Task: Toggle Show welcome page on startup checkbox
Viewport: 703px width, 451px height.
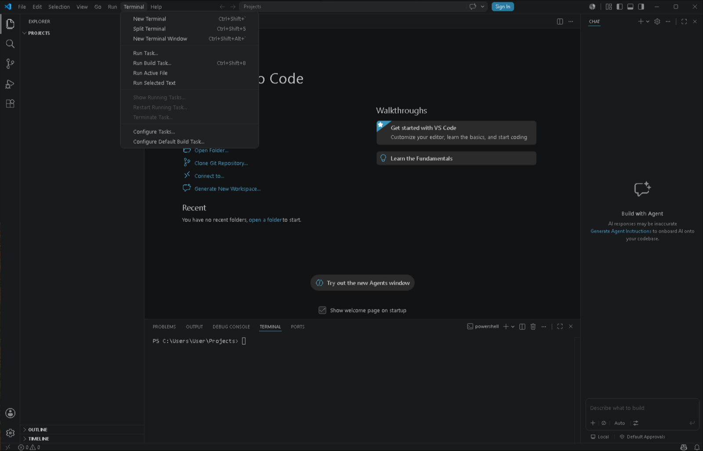Action: click(x=323, y=310)
